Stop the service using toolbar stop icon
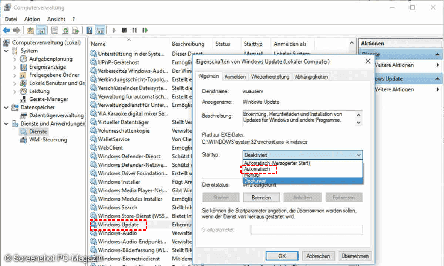This screenshot has width=444, height=266. point(124,30)
